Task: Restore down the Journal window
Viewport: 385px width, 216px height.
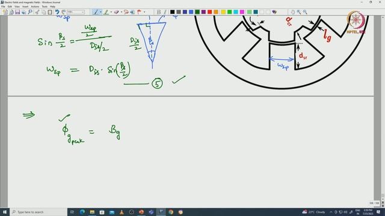Action: pos(371,2)
